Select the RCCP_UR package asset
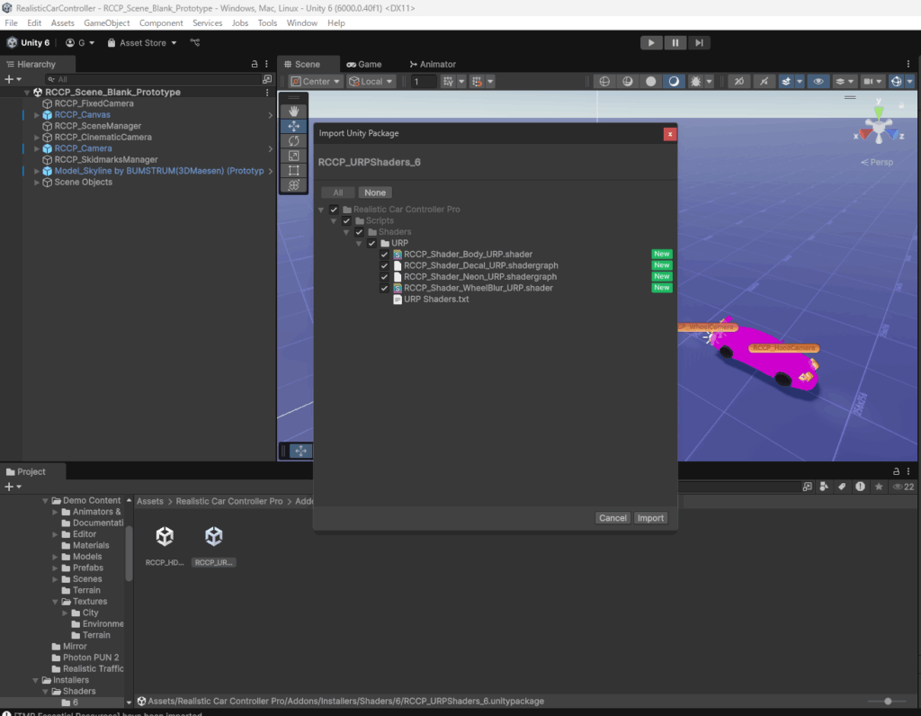Image resolution: width=921 pixels, height=716 pixels. 214,546
